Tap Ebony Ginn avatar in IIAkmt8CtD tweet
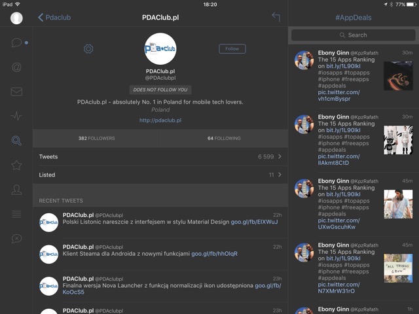 pos(304,124)
